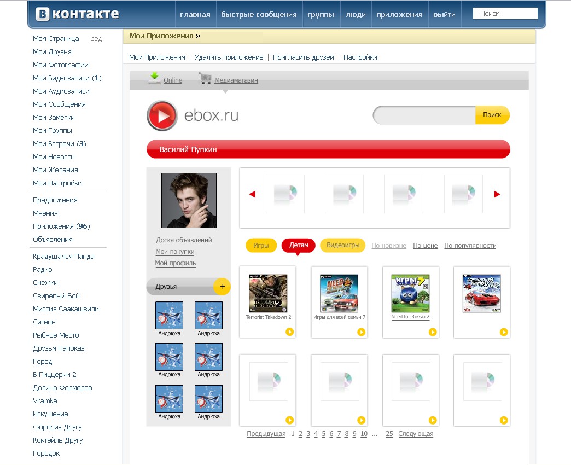Click the yellow Поиск button in ebox
The height and width of the screenshot is (465, 571).
tap(492, 115)
